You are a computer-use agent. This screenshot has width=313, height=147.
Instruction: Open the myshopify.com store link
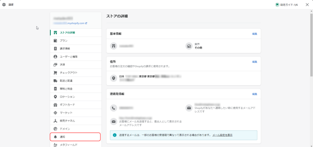click(x=70, y=23)
